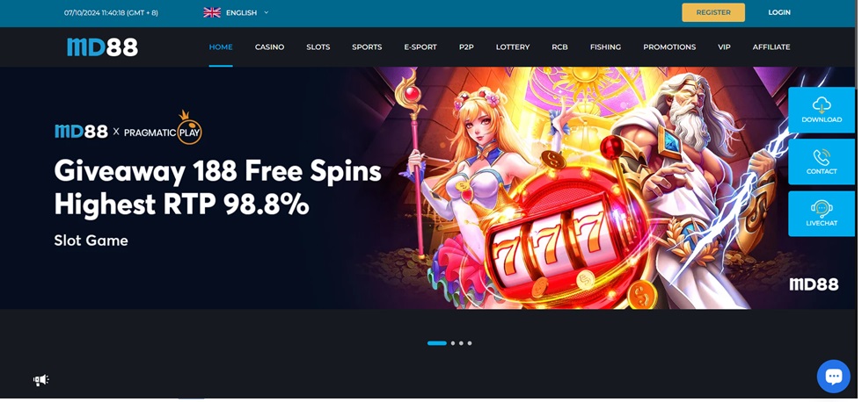
Task: Open the blue chat bubble widget
Action: pos(834,377)
